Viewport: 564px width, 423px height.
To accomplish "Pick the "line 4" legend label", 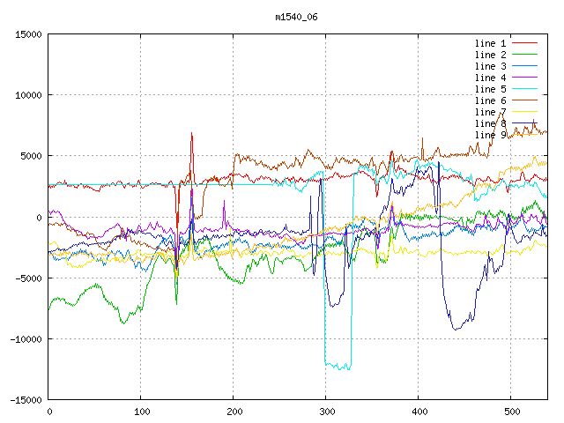I will pyautogui.click(x=490, y=78).
